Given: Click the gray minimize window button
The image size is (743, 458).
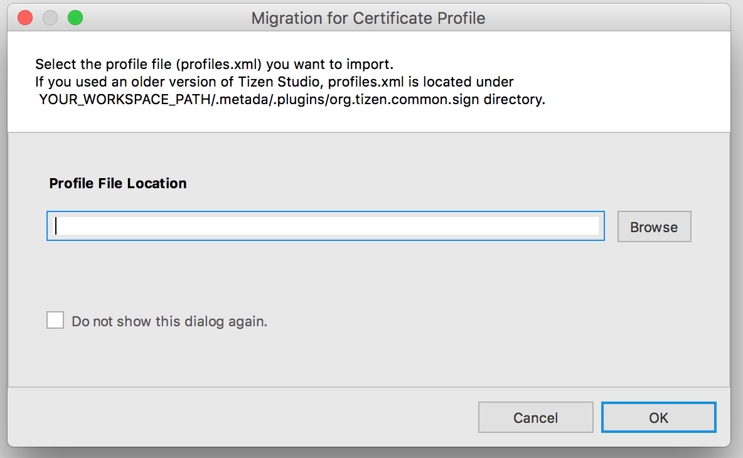Looking at the screenshot, I should click(50, 18).
